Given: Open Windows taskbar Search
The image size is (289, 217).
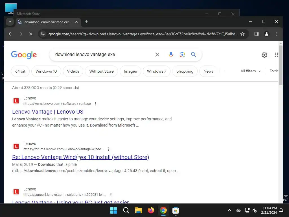Looking at the screenshot, I should click(126, 210).
